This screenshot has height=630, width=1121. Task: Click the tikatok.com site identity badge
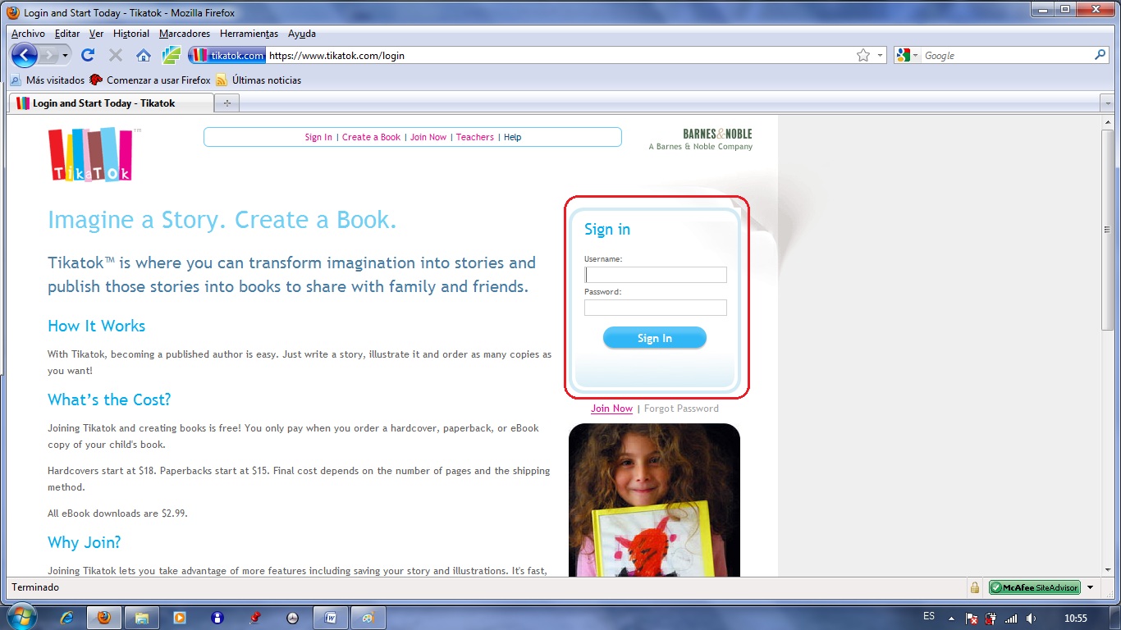tap(227, 55)
